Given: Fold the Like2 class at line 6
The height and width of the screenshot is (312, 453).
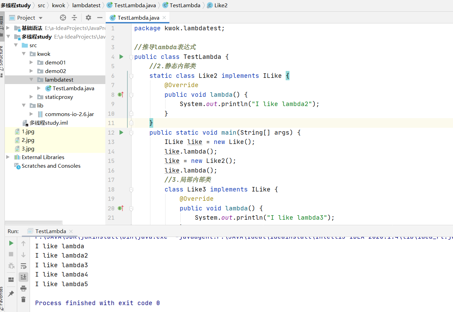Looking at the screenshot, I should 131,76.
